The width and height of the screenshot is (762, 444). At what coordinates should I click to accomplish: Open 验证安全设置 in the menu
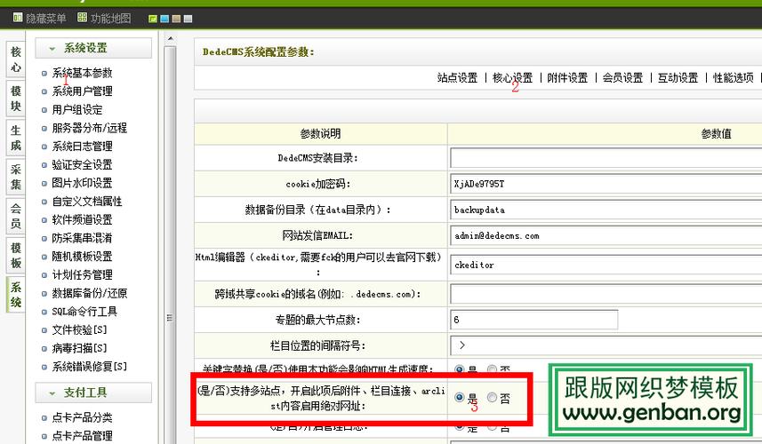click(x=82, y=165)
